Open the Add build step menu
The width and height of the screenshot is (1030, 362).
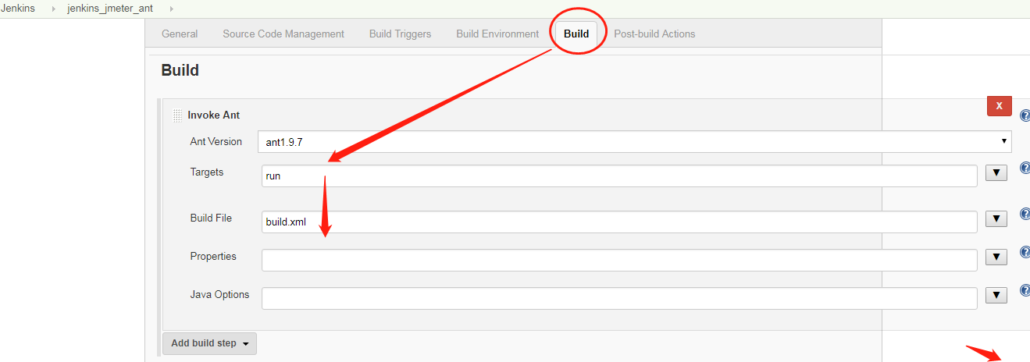(209, 343)
